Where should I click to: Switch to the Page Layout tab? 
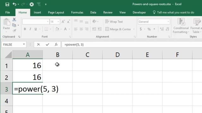56,13
